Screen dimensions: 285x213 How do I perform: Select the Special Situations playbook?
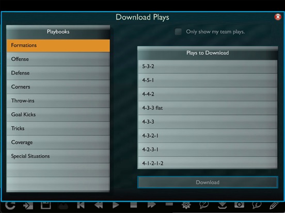click(x=58, y=156)
